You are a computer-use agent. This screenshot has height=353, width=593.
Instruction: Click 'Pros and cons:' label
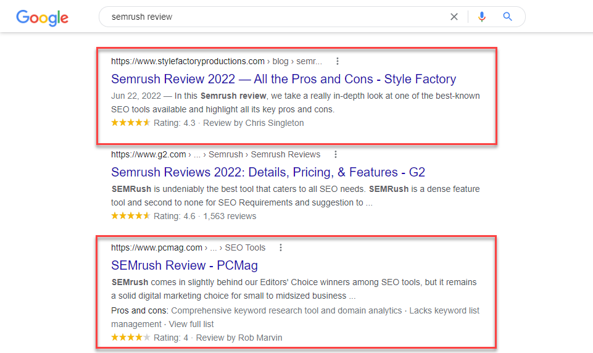pyautogui.click(x=139, y=310)
